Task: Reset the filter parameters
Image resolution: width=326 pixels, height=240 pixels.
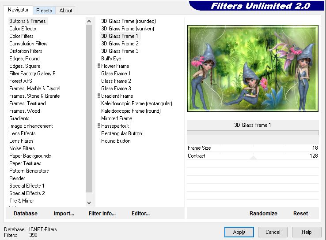Action: coord(300,213)
